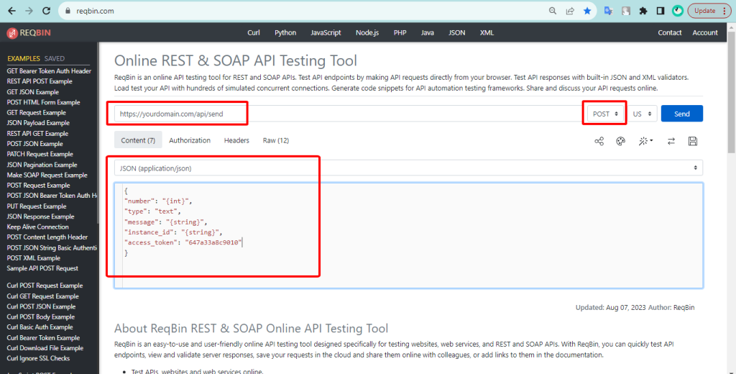Click the Python menu item

click(285, 32)
